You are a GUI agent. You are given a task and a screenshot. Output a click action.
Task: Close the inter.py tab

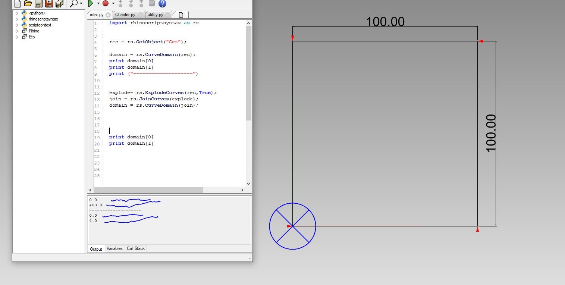(x=108, y=15)
